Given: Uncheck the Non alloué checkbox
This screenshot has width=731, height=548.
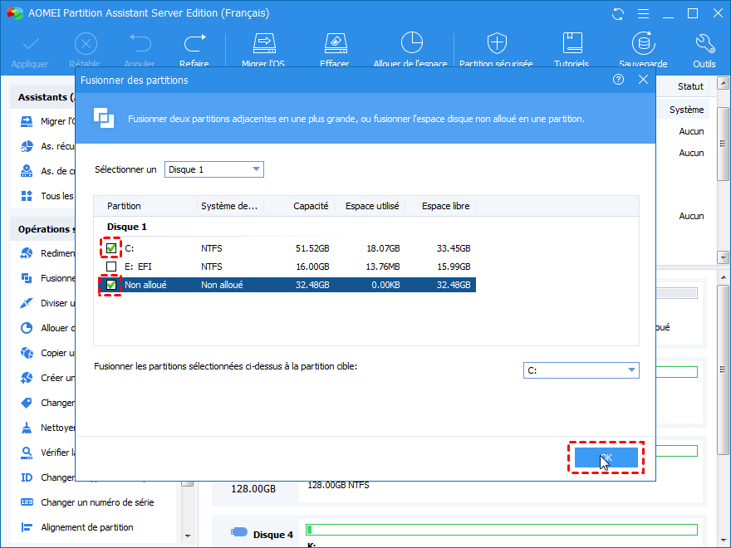Looking at the screenshot, I should pyautogui.click(x=111, y=285).
